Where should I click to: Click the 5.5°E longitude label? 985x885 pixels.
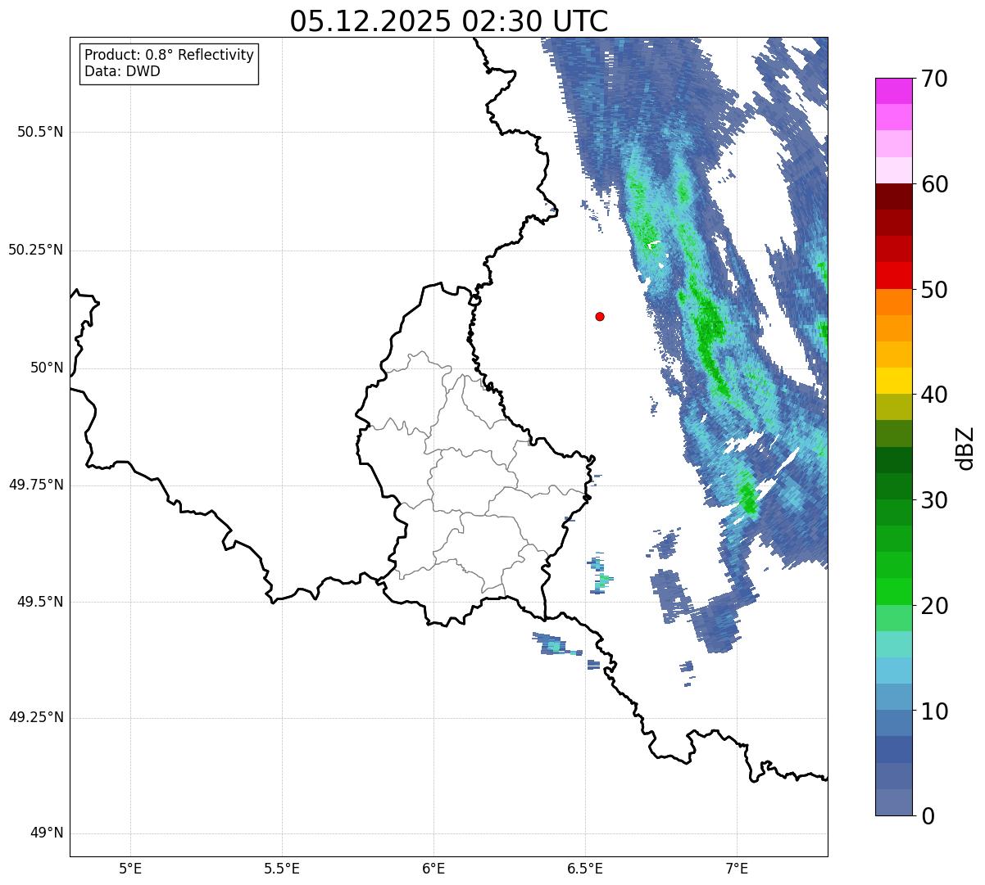click(x=282, y=868)
